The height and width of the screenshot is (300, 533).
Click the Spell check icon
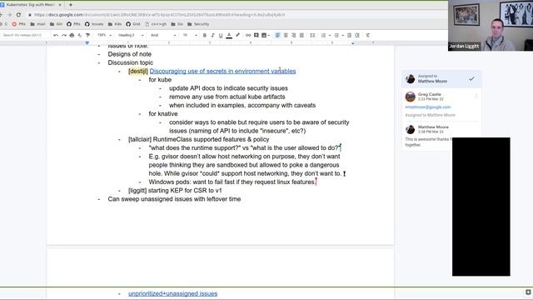80,35
